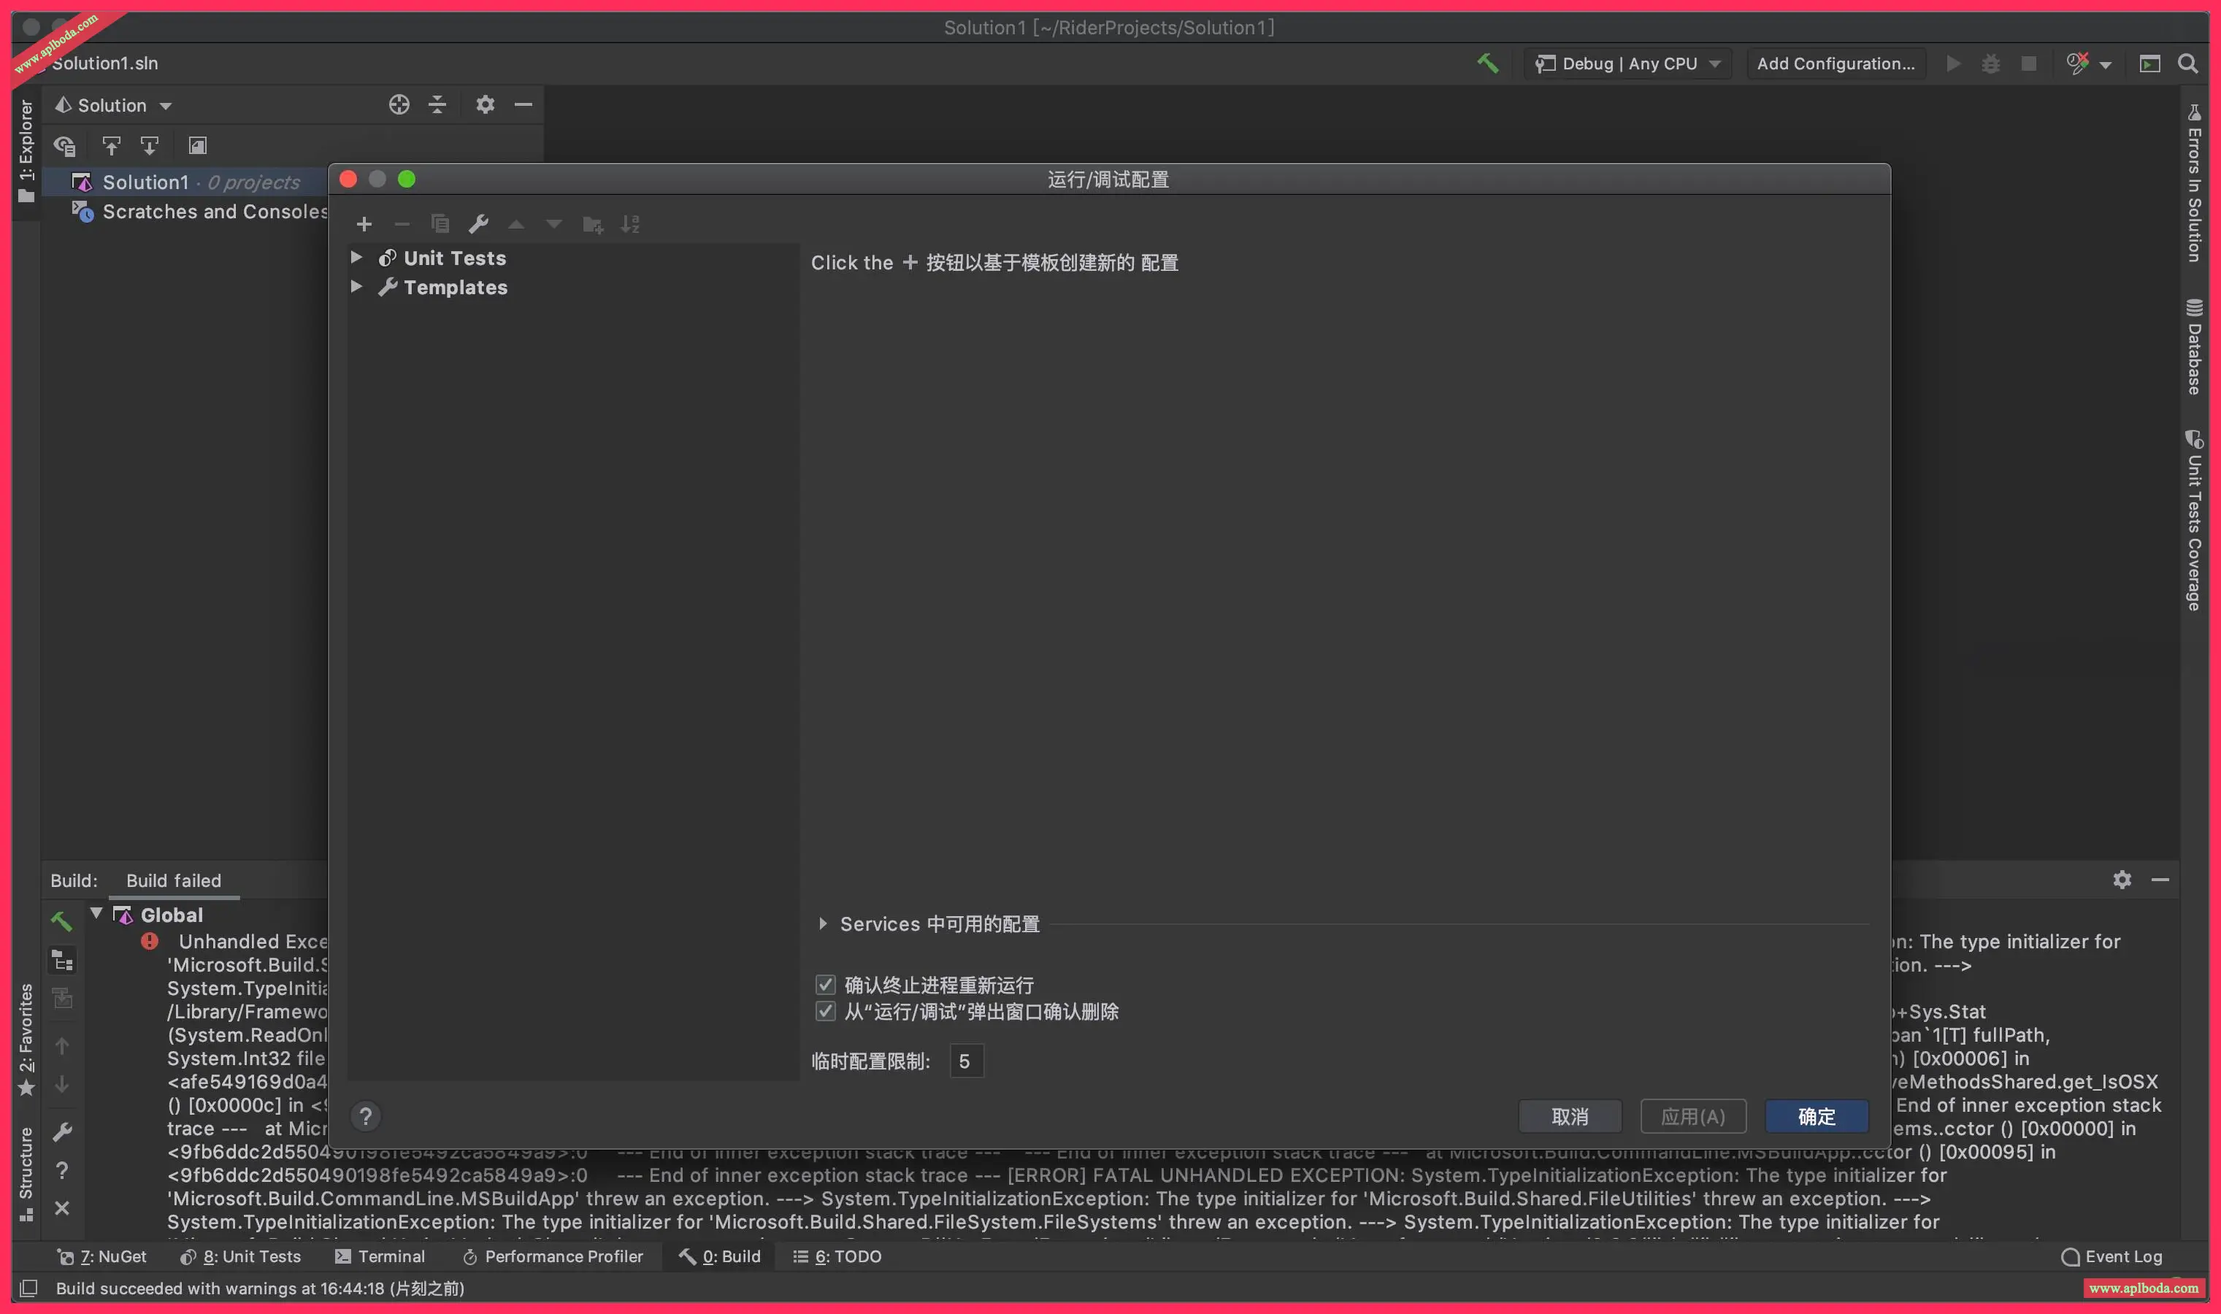Click the help question mark button
Image resolution: width=2221 pixels, height=1314 pixels.
tap(366, 1115)
